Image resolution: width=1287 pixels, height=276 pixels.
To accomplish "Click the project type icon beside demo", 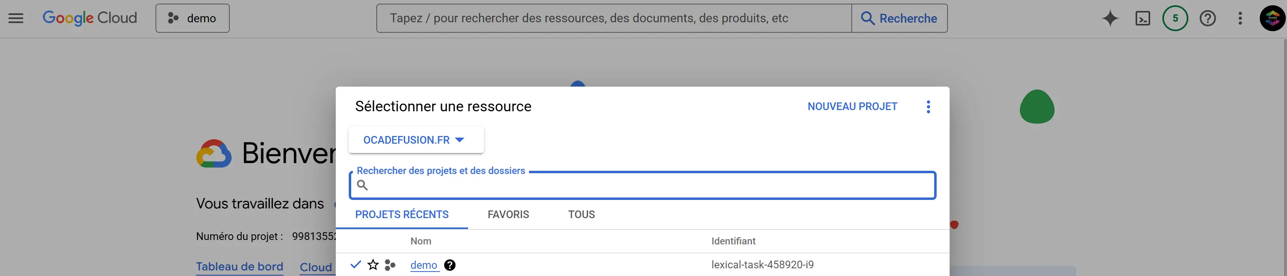I will point(390,265).
